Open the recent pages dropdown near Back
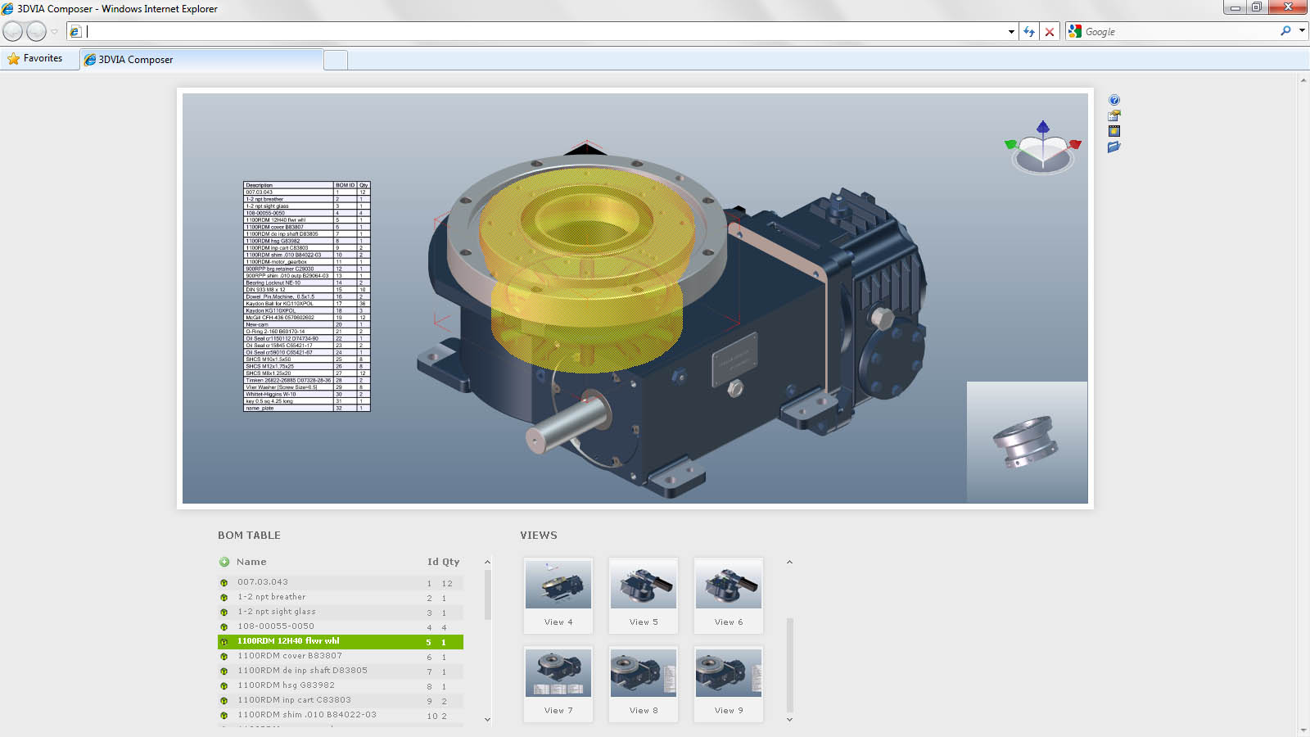Screen dimensions: 1310x737 pos(55,32)
